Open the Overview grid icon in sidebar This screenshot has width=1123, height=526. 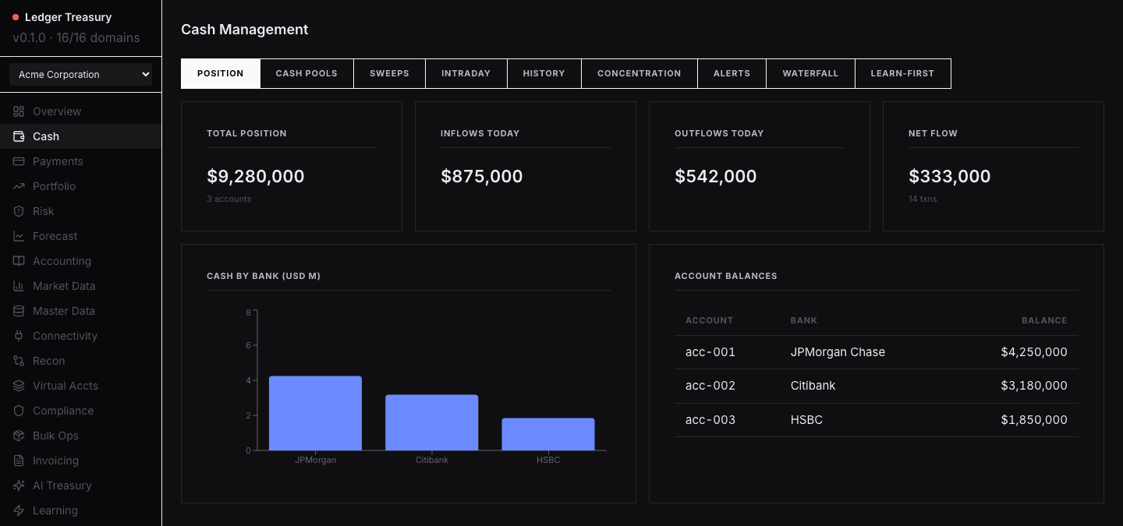coord(19,111)
